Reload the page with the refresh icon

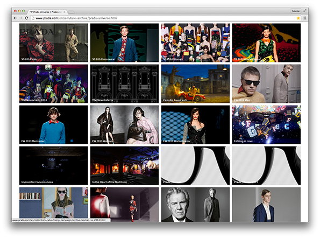pos(26,18)
